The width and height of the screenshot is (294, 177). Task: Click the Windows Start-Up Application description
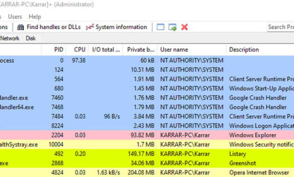(x=261, y=88)
